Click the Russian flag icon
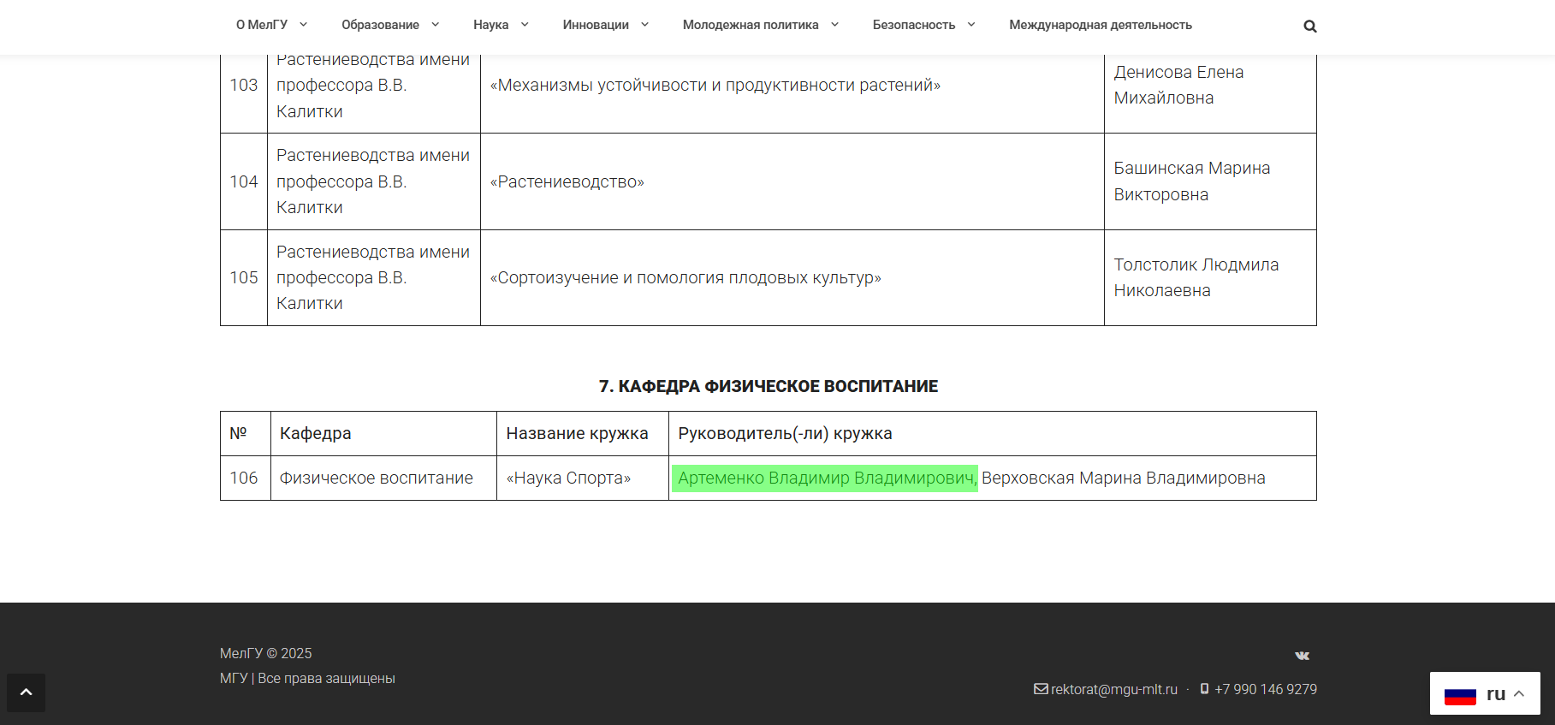This screenshot has height=725, width=1555. [1460, 695]
